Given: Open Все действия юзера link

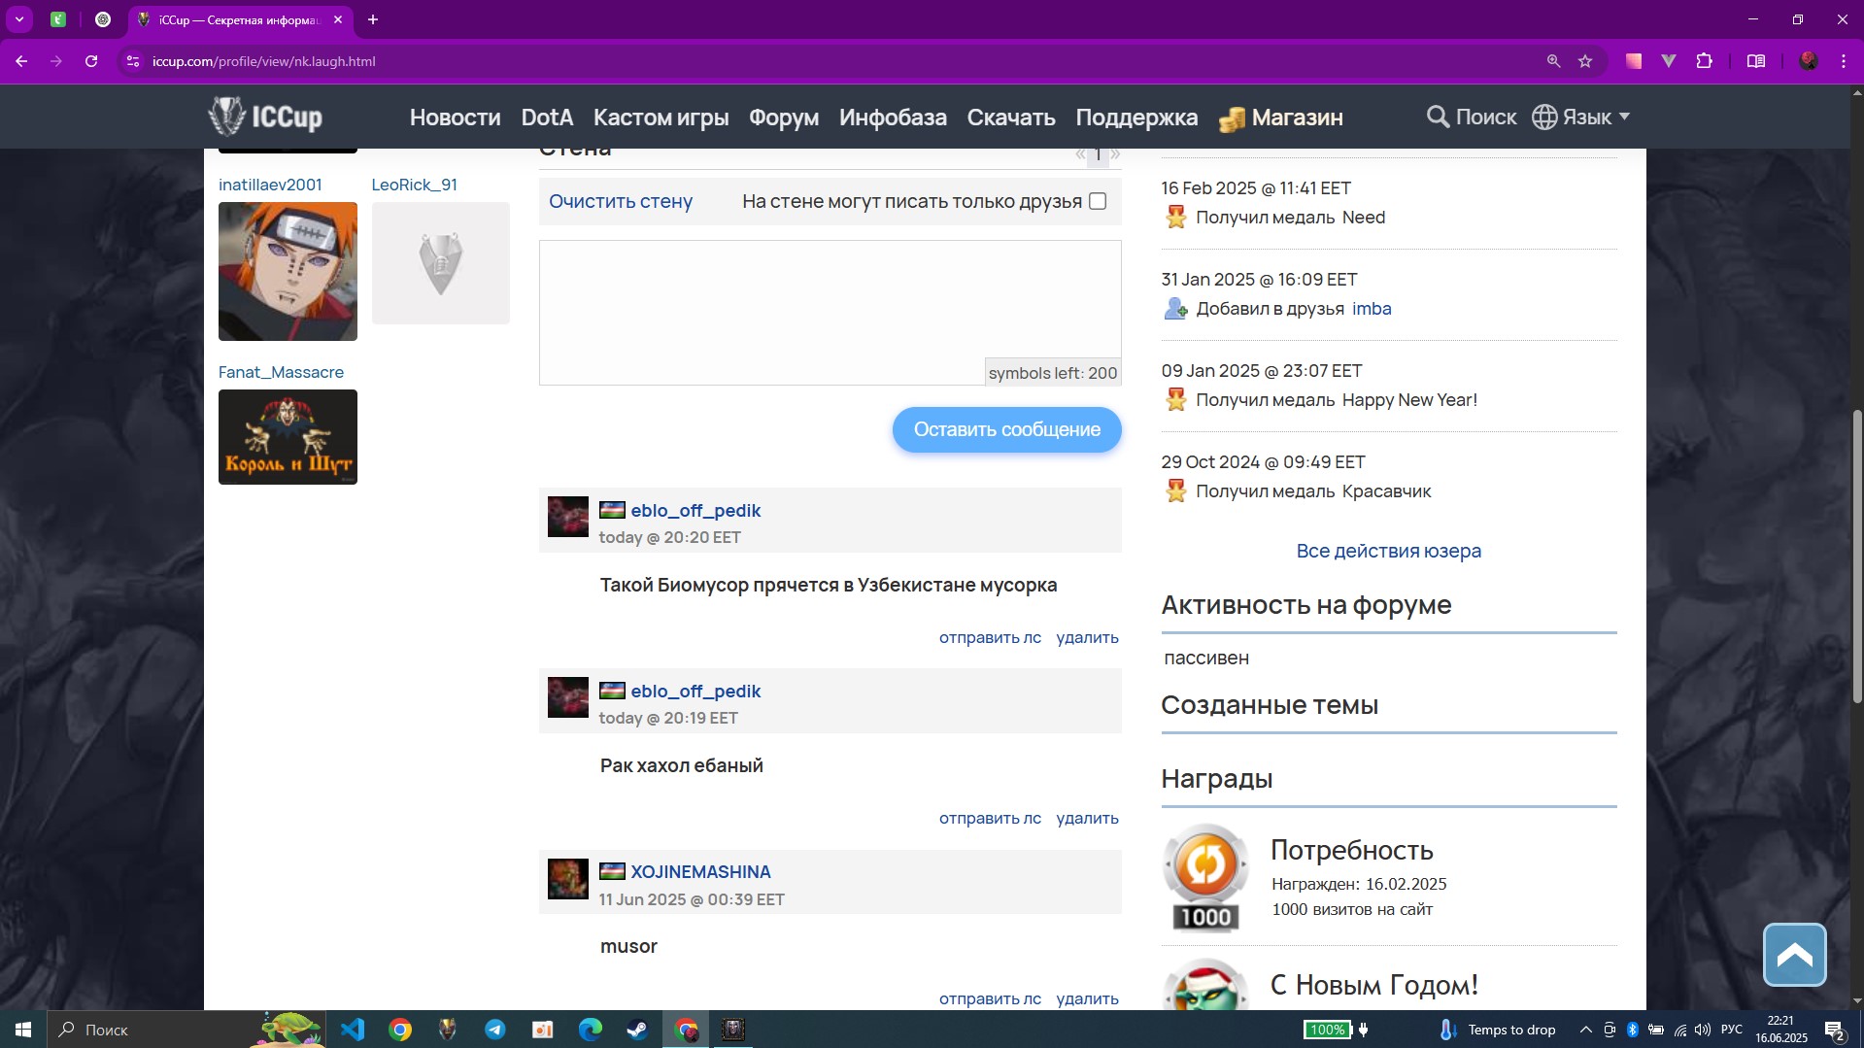Looking at the screenshot, I should [1388, 551].
